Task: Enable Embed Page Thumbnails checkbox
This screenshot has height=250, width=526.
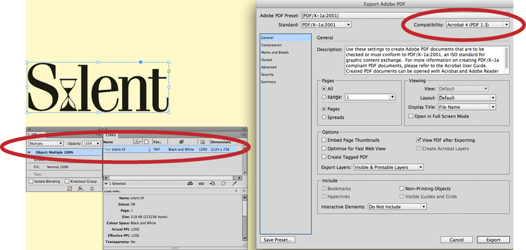Action: (324, 140)
